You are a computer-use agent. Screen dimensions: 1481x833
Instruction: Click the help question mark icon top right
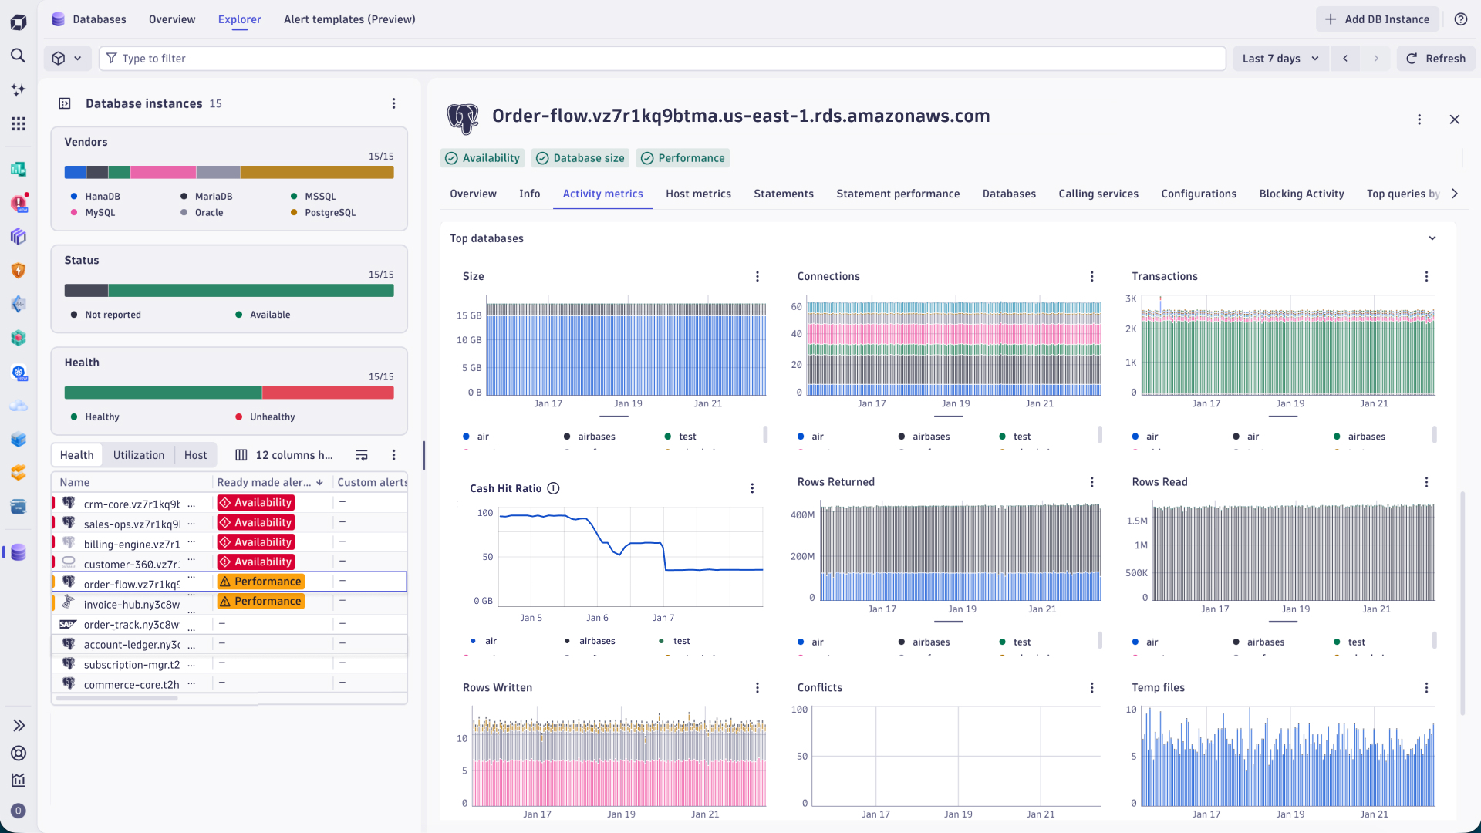1461,19
